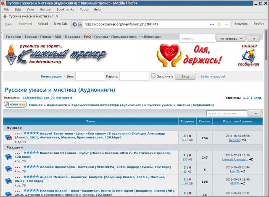Open the 'Оля, держись!' heart banner
Screen dimensions: 269x197
[189, 55]
